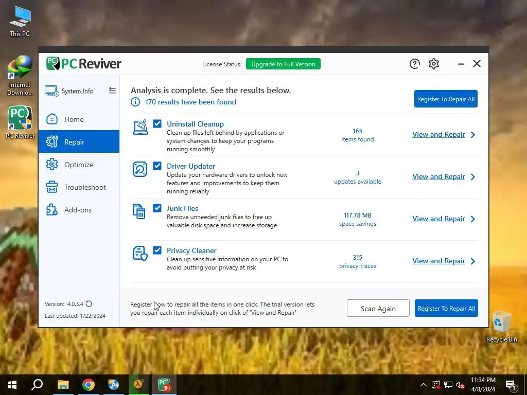
Task: Select the Repair sidebar item
Action: (79, 142)
